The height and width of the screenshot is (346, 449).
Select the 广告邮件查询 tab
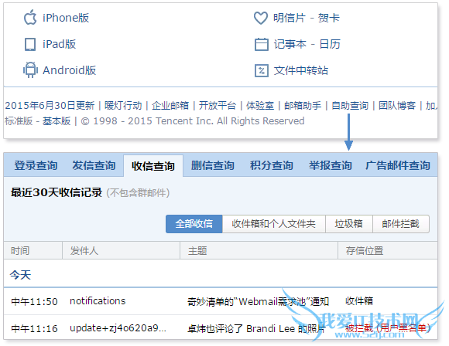coord(398,165)
